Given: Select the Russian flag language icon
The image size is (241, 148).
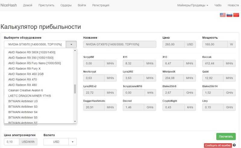Looking at the screenshot, I should [230, 15].
